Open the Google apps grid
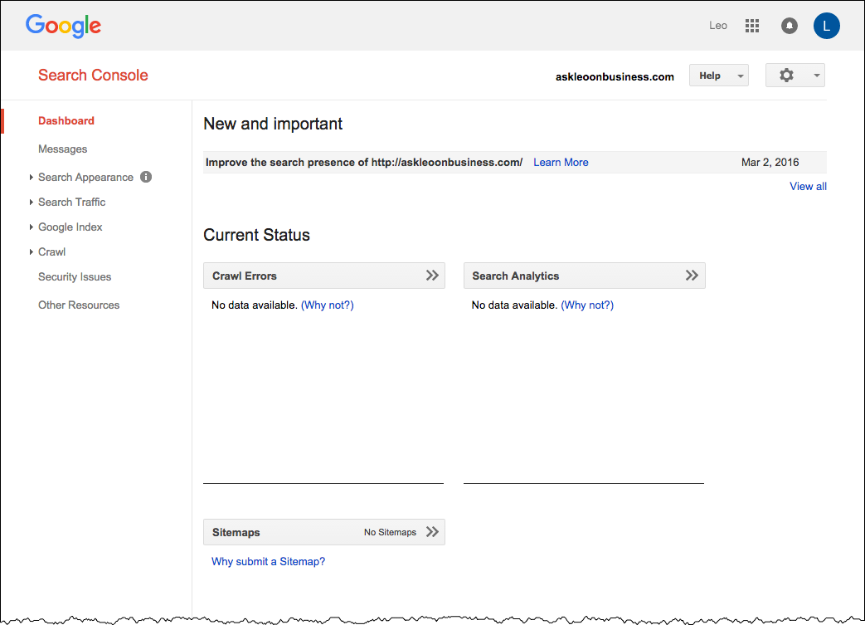The image size is (865, 625). (751, 26)
